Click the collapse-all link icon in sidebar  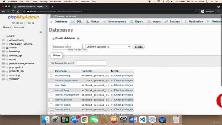click(x=41, y=32)
